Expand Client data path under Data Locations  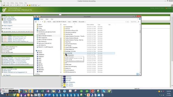[2, 58]
